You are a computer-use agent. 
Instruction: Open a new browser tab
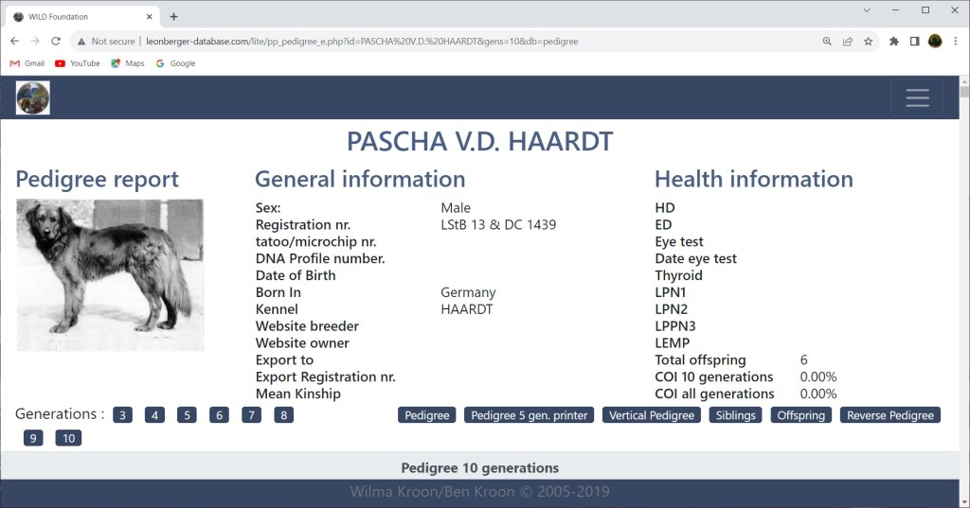point(174,17)
